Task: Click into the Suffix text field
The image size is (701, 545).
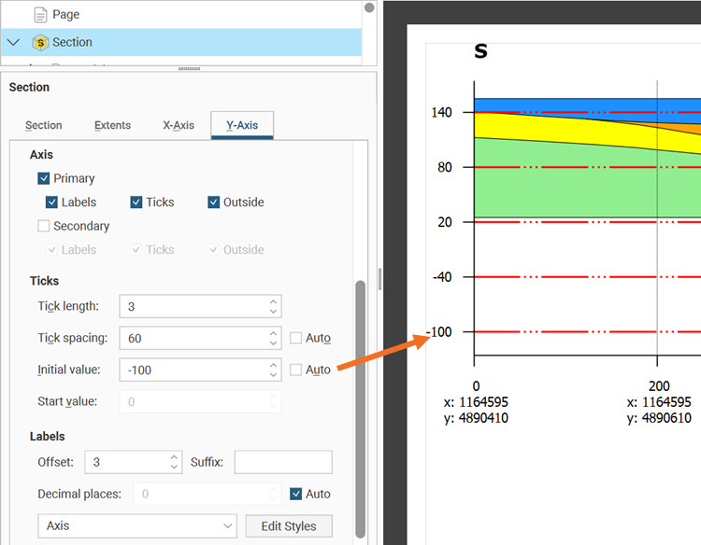Action: tap(283, 462)
